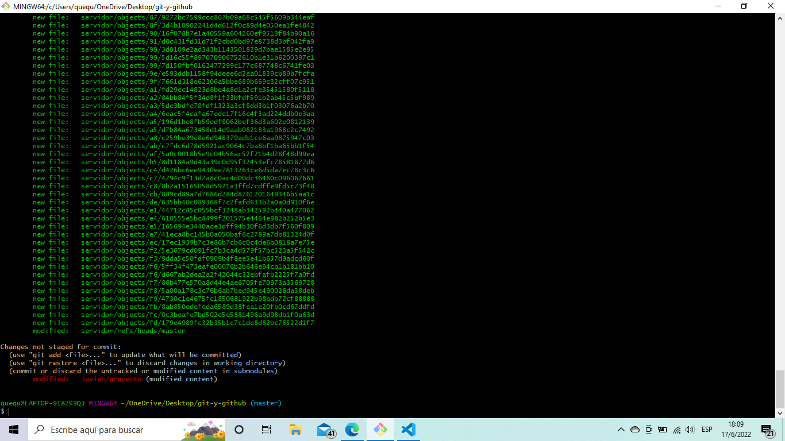Click the servidor/objects/87/9272bc7599 file line
Viewport: 785px width, 441px height.
coord(174,17)
